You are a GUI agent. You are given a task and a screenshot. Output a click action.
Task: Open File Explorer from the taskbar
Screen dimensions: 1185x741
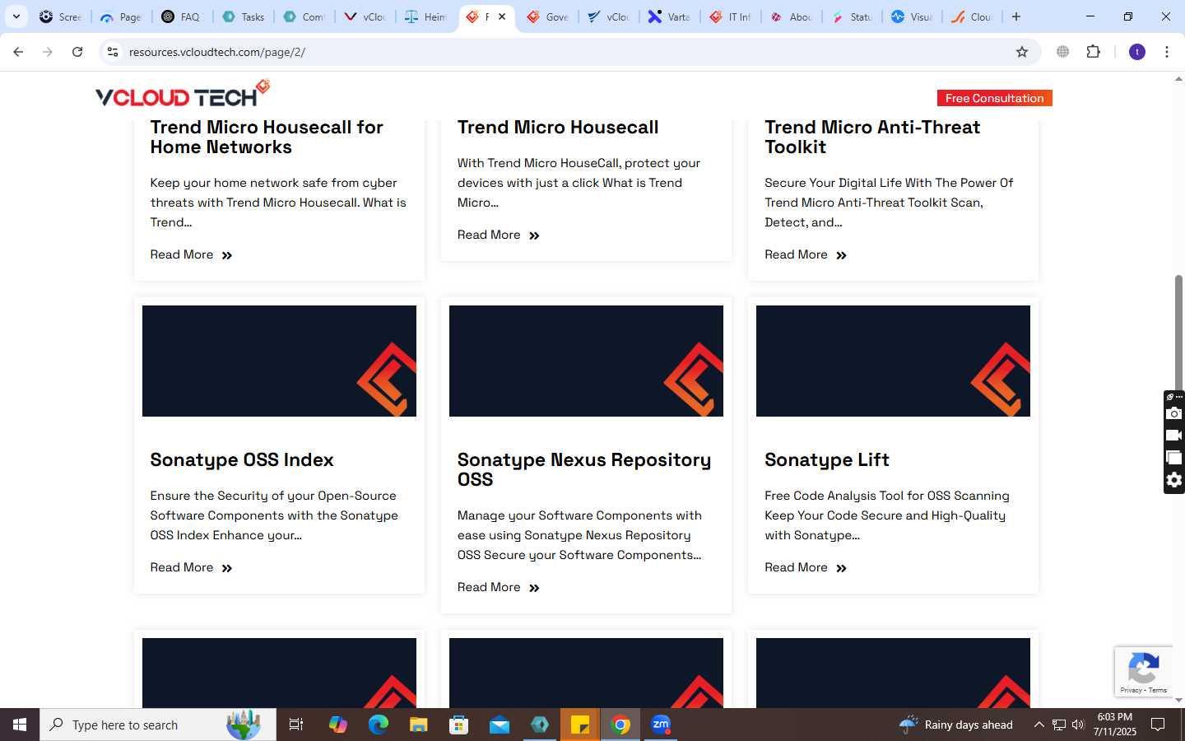(419, 725)
